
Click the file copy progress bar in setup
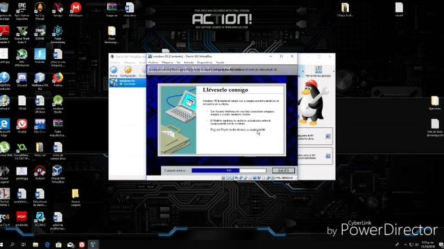(x=229, y=171)
